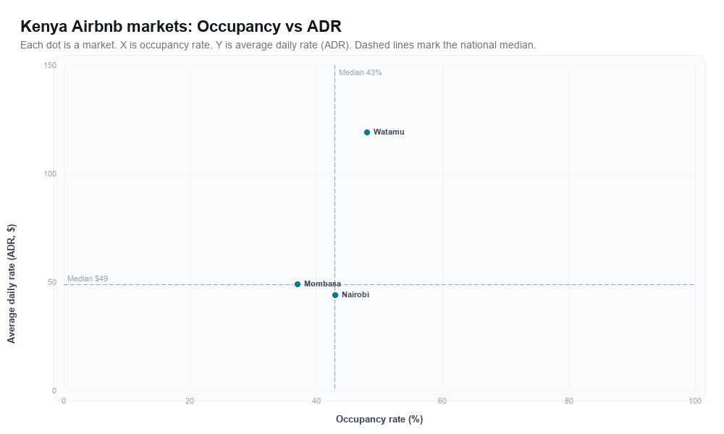This screenshot has height=434, width=724.
Task: Click the Nairobi data point dot
Action: pos(335,295)
